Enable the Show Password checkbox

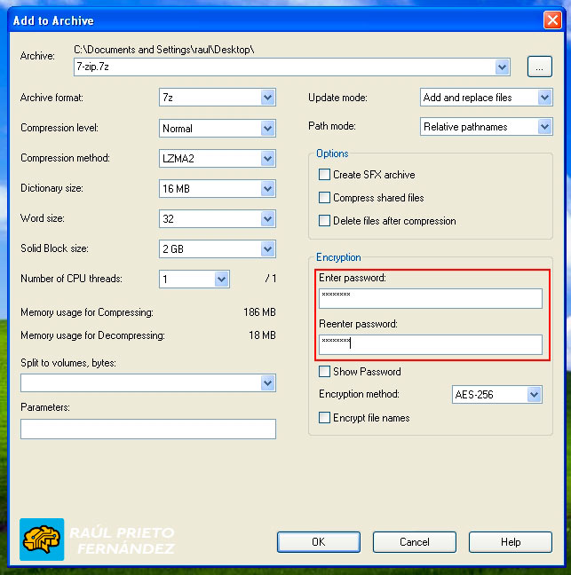(325, 372)
